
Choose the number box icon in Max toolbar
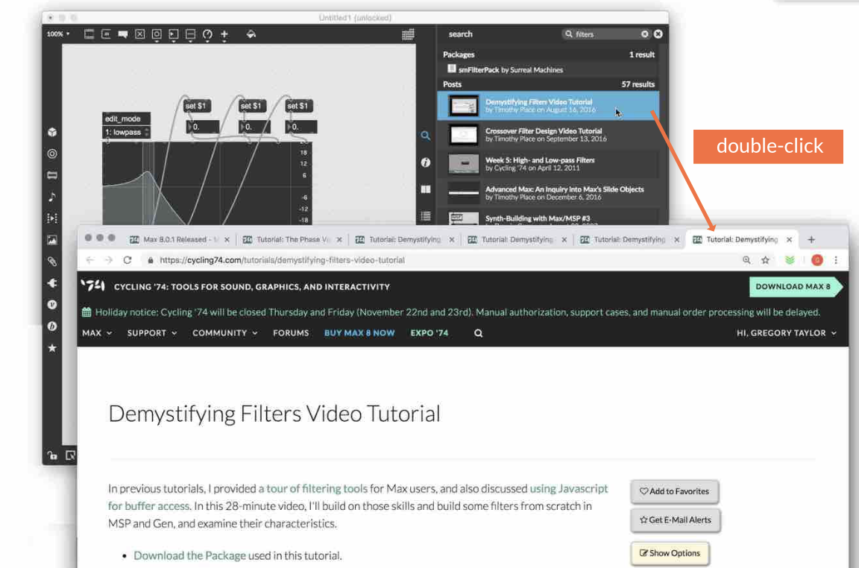[174, 34]
